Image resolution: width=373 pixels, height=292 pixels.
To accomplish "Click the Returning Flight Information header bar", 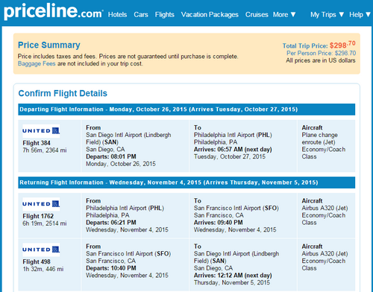I will (x=186, y=182).
